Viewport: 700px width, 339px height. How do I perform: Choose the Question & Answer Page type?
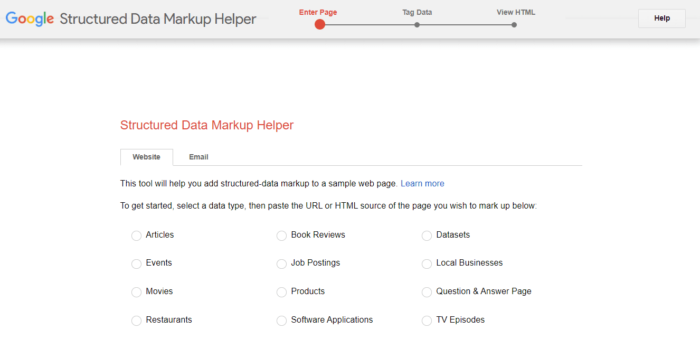pyautogui.click(x=427, y=292)
